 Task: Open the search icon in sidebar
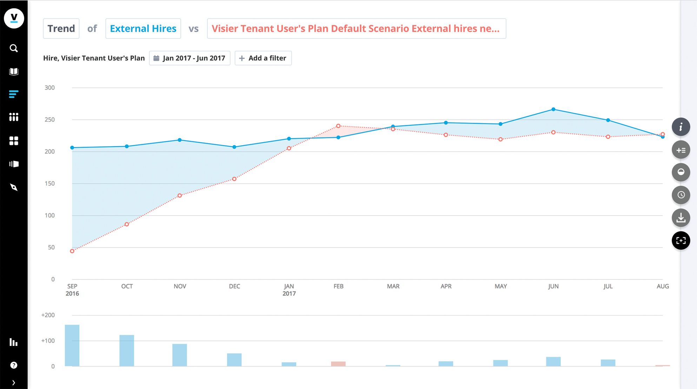14,48
